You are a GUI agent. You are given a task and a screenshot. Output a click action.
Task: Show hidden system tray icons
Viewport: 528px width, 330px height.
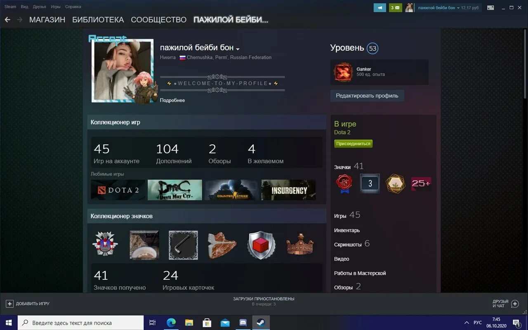[467, 323]
